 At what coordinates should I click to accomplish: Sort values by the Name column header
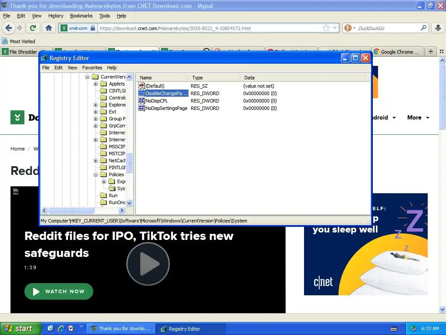[x=162, y=78]
